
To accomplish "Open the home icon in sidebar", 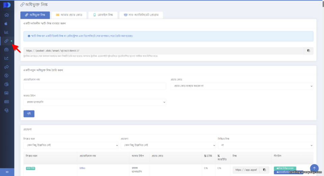I will pos(7,15).
